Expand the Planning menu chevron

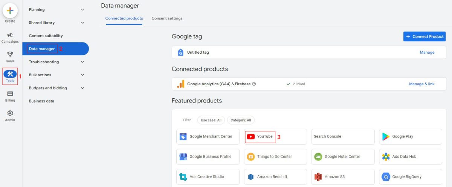tap(82, 10)
